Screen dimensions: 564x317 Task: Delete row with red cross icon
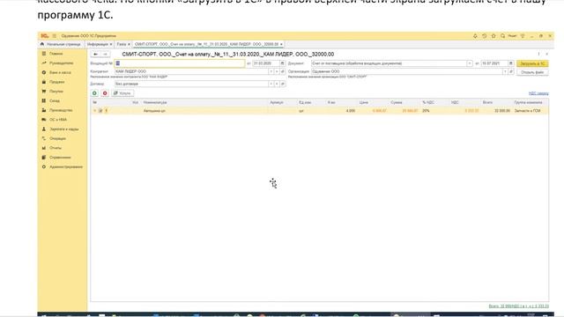coord(105,93)
